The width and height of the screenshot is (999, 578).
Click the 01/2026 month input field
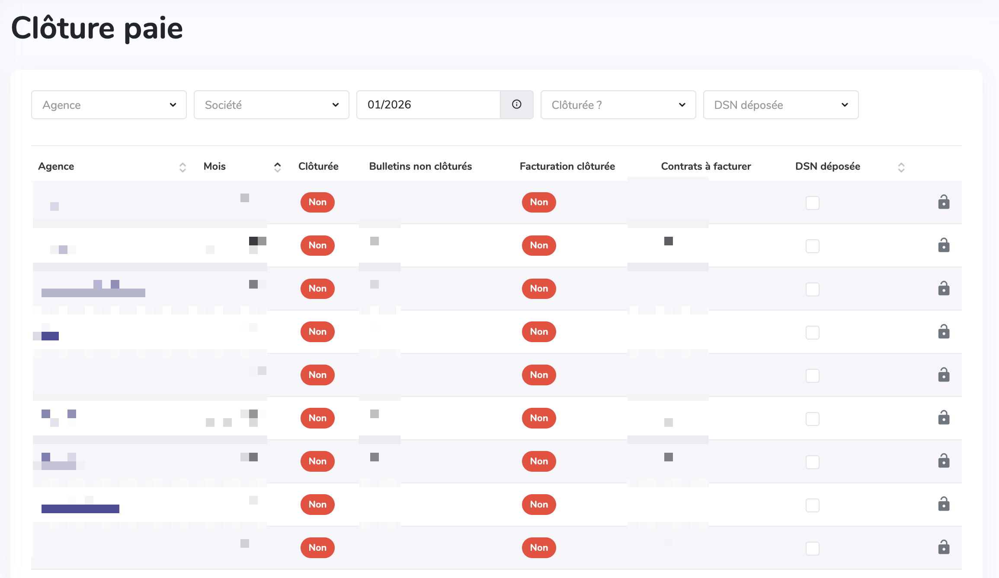pyautogui.click(x=428, y=105)
